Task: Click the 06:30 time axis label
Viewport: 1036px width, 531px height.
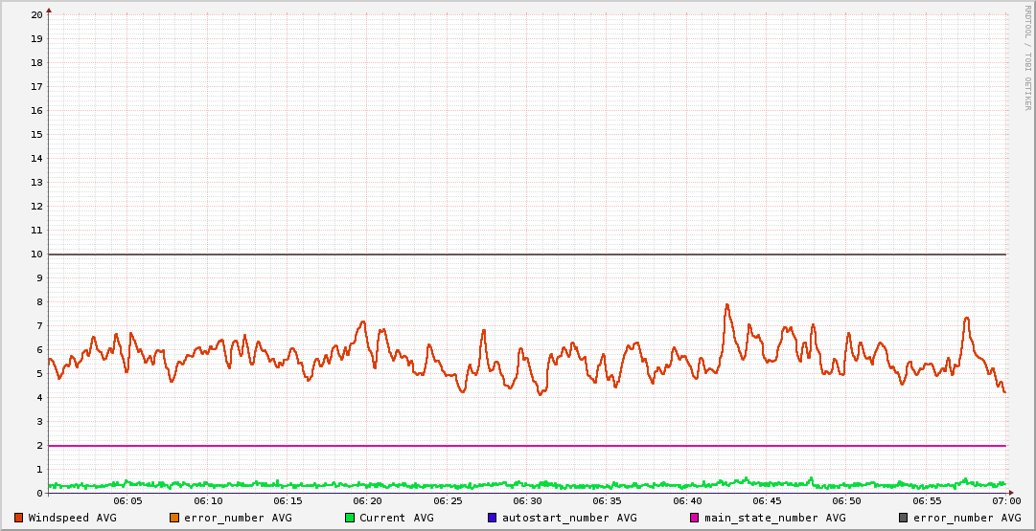Action: (527, 501)
